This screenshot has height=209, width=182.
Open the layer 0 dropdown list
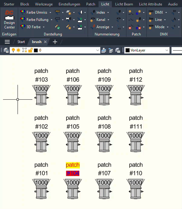click(98, 50)
